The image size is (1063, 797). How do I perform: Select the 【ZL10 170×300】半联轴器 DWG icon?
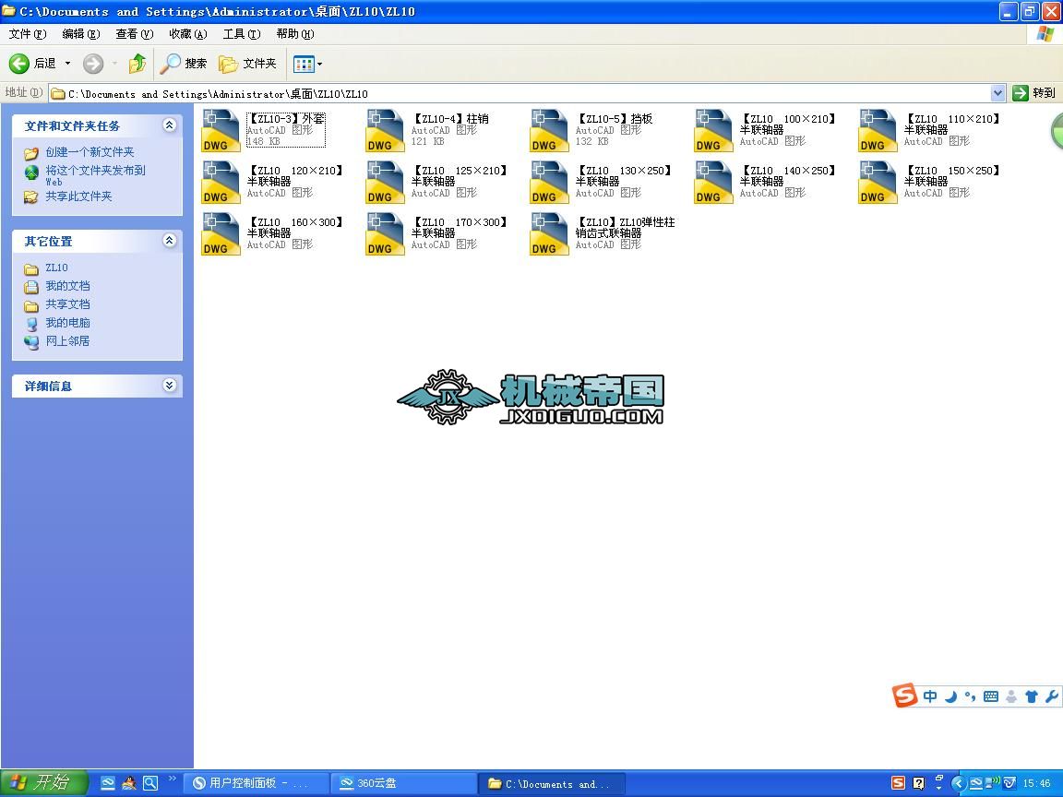tap(385, 233)
